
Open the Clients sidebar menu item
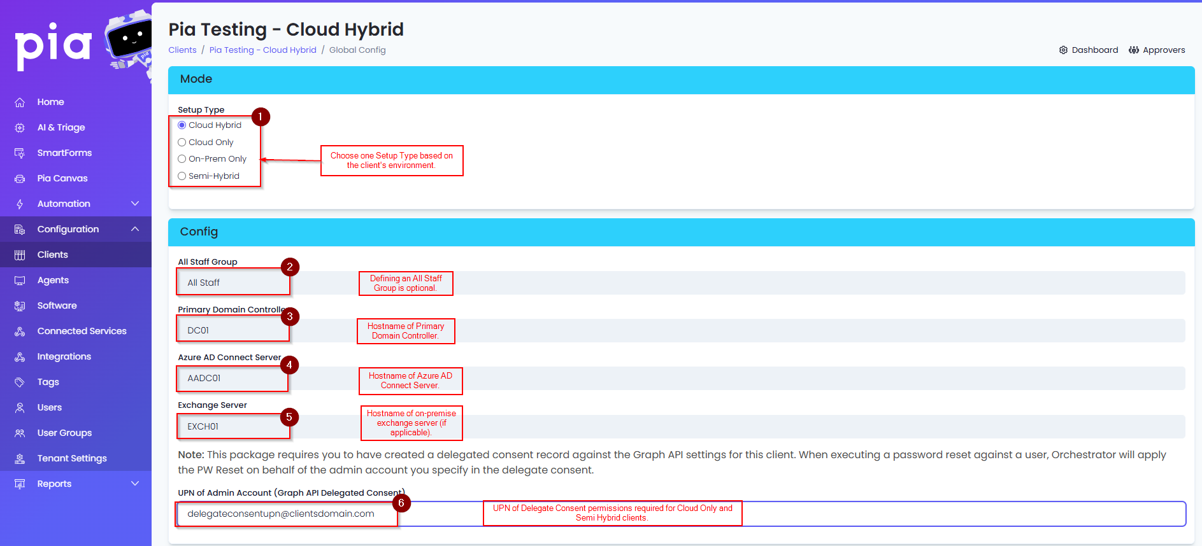(76, 255)
